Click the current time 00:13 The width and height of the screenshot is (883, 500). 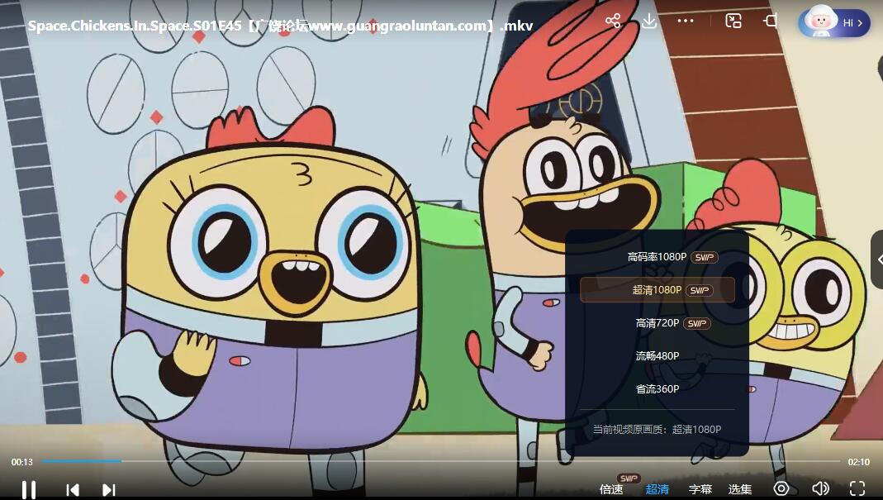(22, 462)
